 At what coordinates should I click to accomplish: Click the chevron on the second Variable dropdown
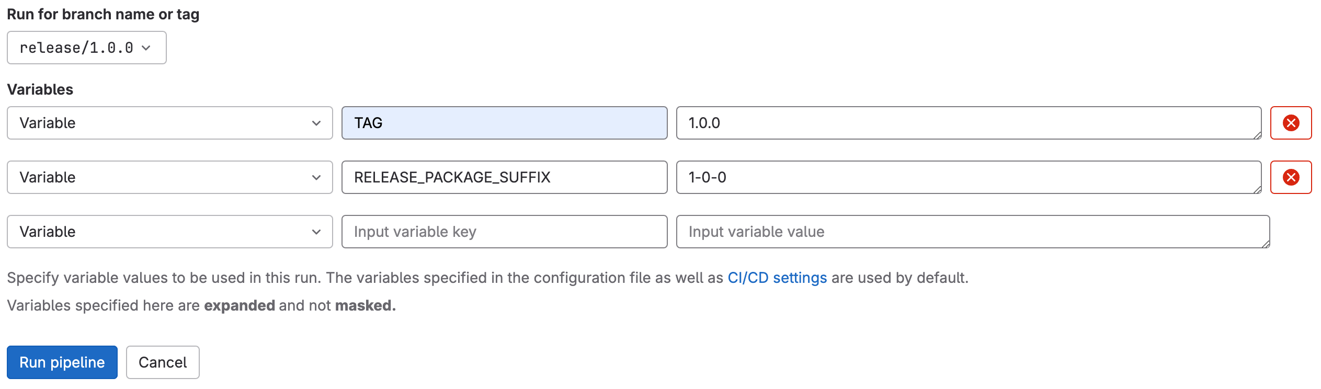(x=317, y=177)
